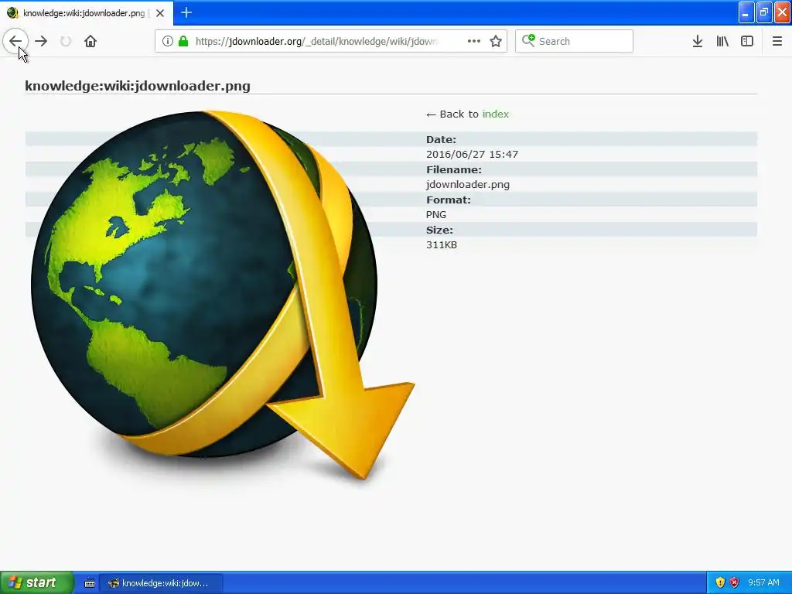
Task: Show site information via the info icon
Action: 168,42
